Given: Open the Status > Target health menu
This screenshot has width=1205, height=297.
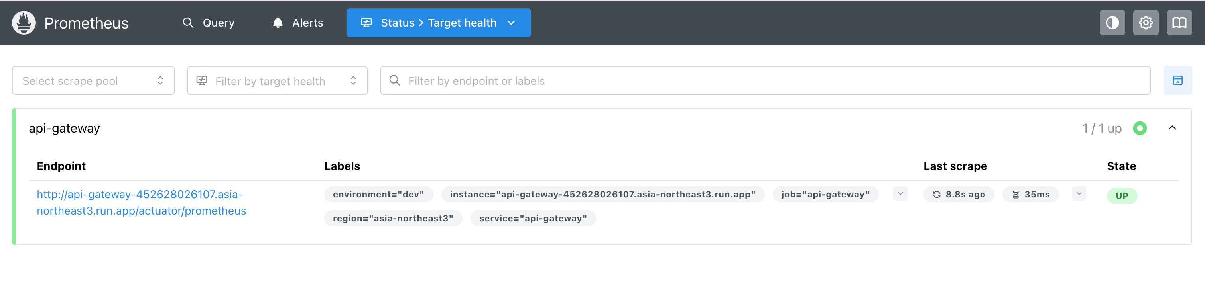Looking at the screenshot, I should (x=438, y=23).
